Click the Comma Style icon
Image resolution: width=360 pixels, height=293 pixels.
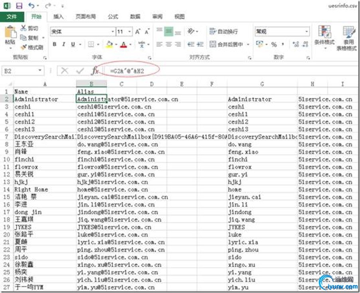click(283, 44)
